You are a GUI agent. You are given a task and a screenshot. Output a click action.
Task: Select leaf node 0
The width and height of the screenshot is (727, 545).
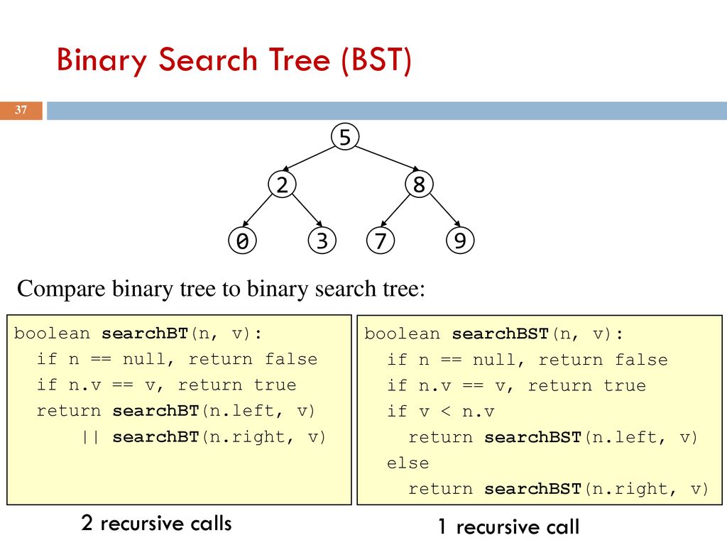point(243,241)
